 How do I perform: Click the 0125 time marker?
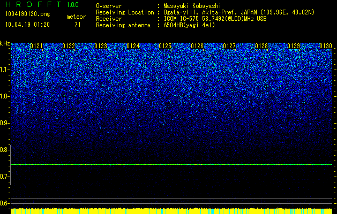(x=165, y=46)
